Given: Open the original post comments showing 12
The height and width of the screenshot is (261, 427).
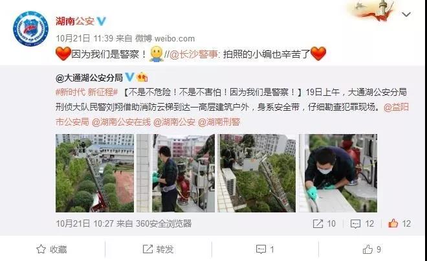Looking at the screenshot, I should pos(362,223).
